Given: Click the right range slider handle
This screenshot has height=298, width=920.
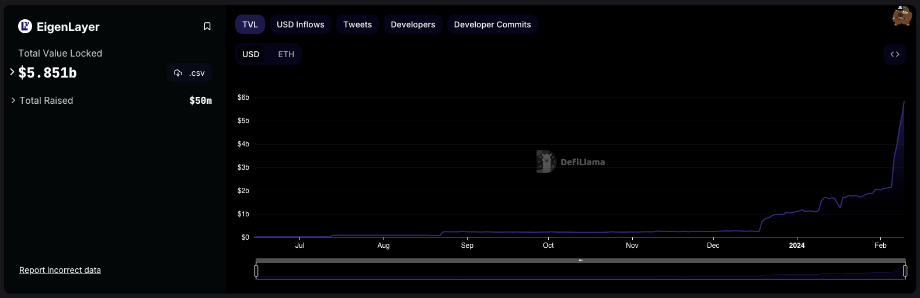Looking at the screenshot, I should 905,271.
